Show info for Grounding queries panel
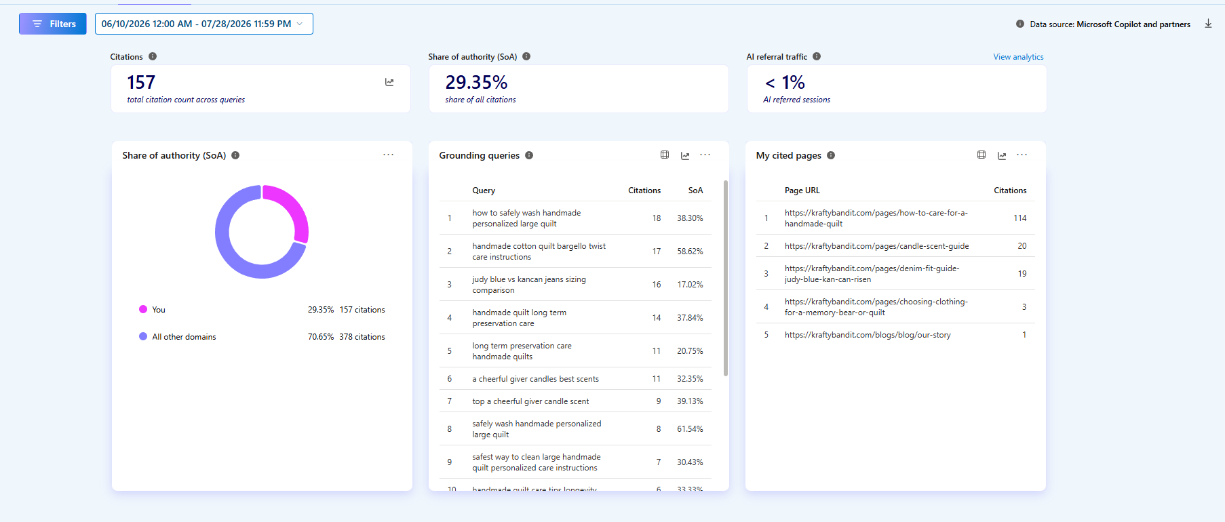 [529, 155]
